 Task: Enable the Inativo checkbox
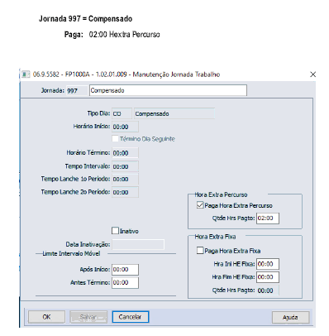[115, 231]
